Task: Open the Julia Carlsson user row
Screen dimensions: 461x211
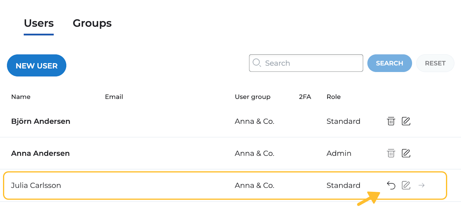Action: coord(36,185)
